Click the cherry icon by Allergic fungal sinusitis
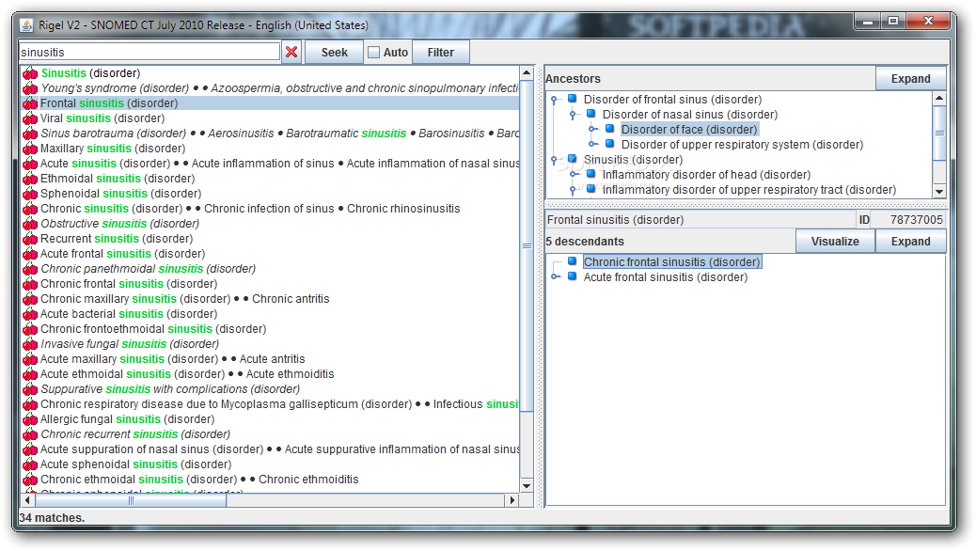The height and width of the screenshot is (551, 976). tap(30, 419)
